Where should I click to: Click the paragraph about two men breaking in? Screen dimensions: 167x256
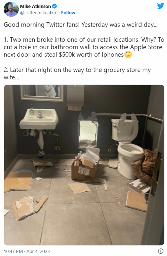[84, 47]
